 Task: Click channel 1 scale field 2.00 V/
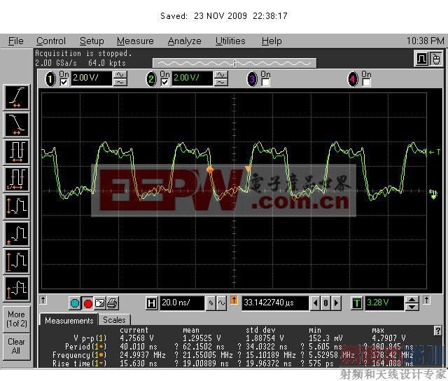click(92, 78)
